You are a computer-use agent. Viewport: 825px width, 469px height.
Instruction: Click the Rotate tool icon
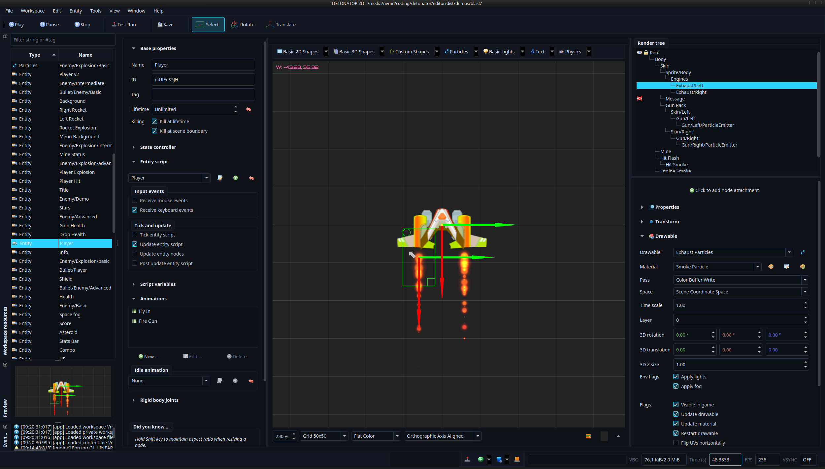pyautogui.click(x=234, y=25)
